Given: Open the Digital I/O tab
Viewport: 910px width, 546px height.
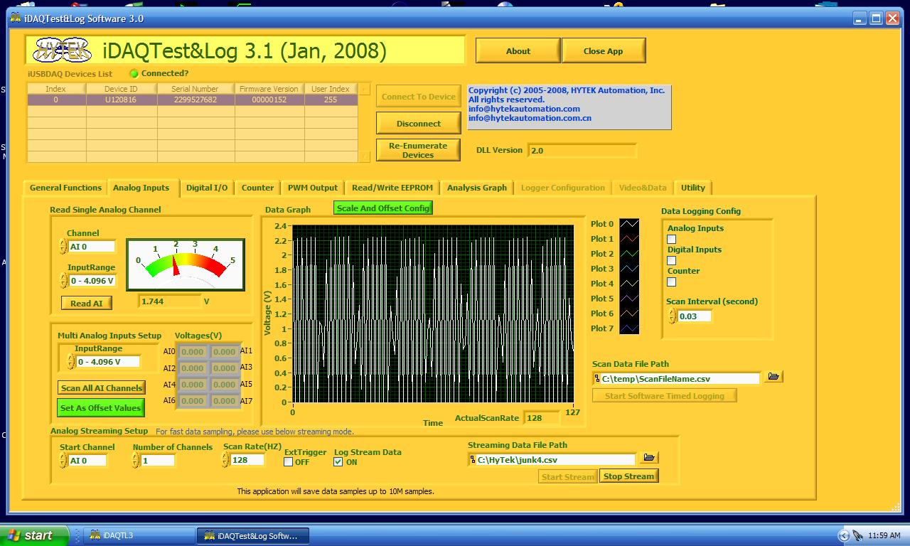Looking at the screenshot, I should point(207,188).
